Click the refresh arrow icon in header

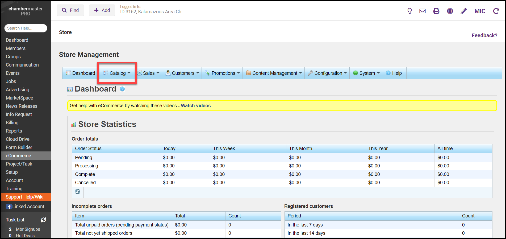(496, 11)
